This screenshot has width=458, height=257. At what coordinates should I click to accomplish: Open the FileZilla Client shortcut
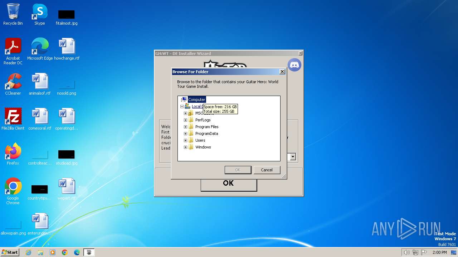click(x=13, y=119)
